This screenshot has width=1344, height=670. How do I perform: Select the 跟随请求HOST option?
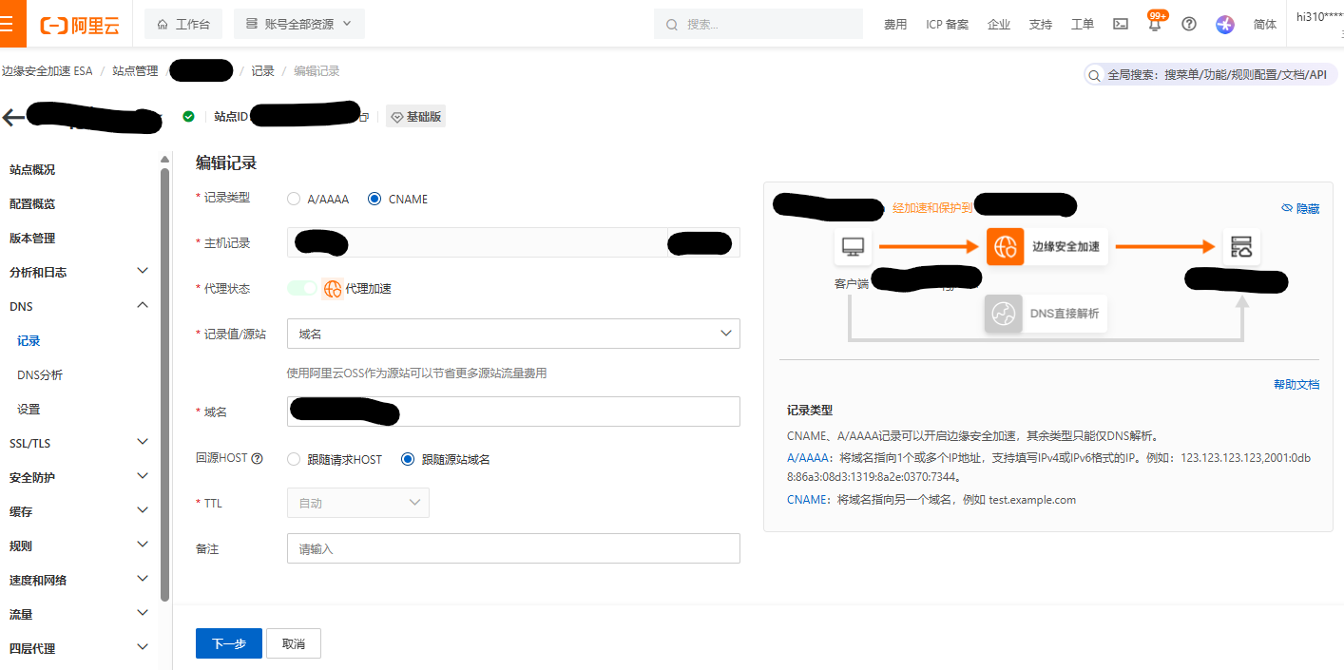coord(294,459)
